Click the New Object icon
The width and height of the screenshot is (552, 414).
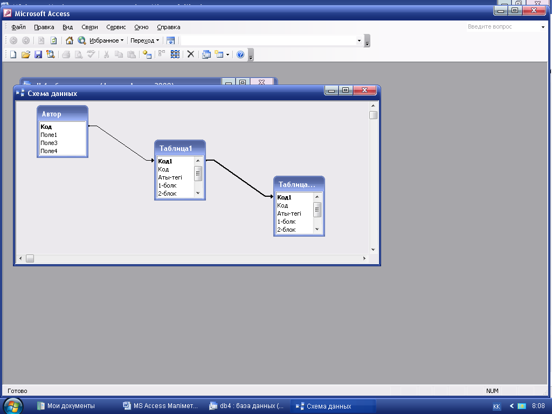click(x=219, y=54)
